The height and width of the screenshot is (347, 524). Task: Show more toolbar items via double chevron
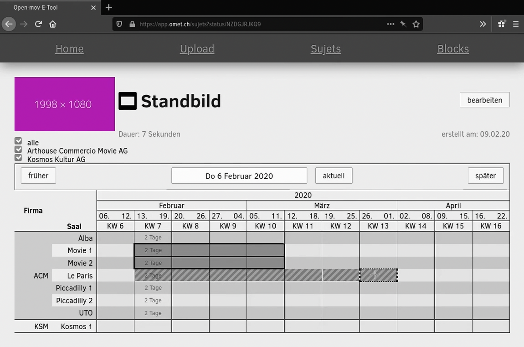(x=483, y=24)
